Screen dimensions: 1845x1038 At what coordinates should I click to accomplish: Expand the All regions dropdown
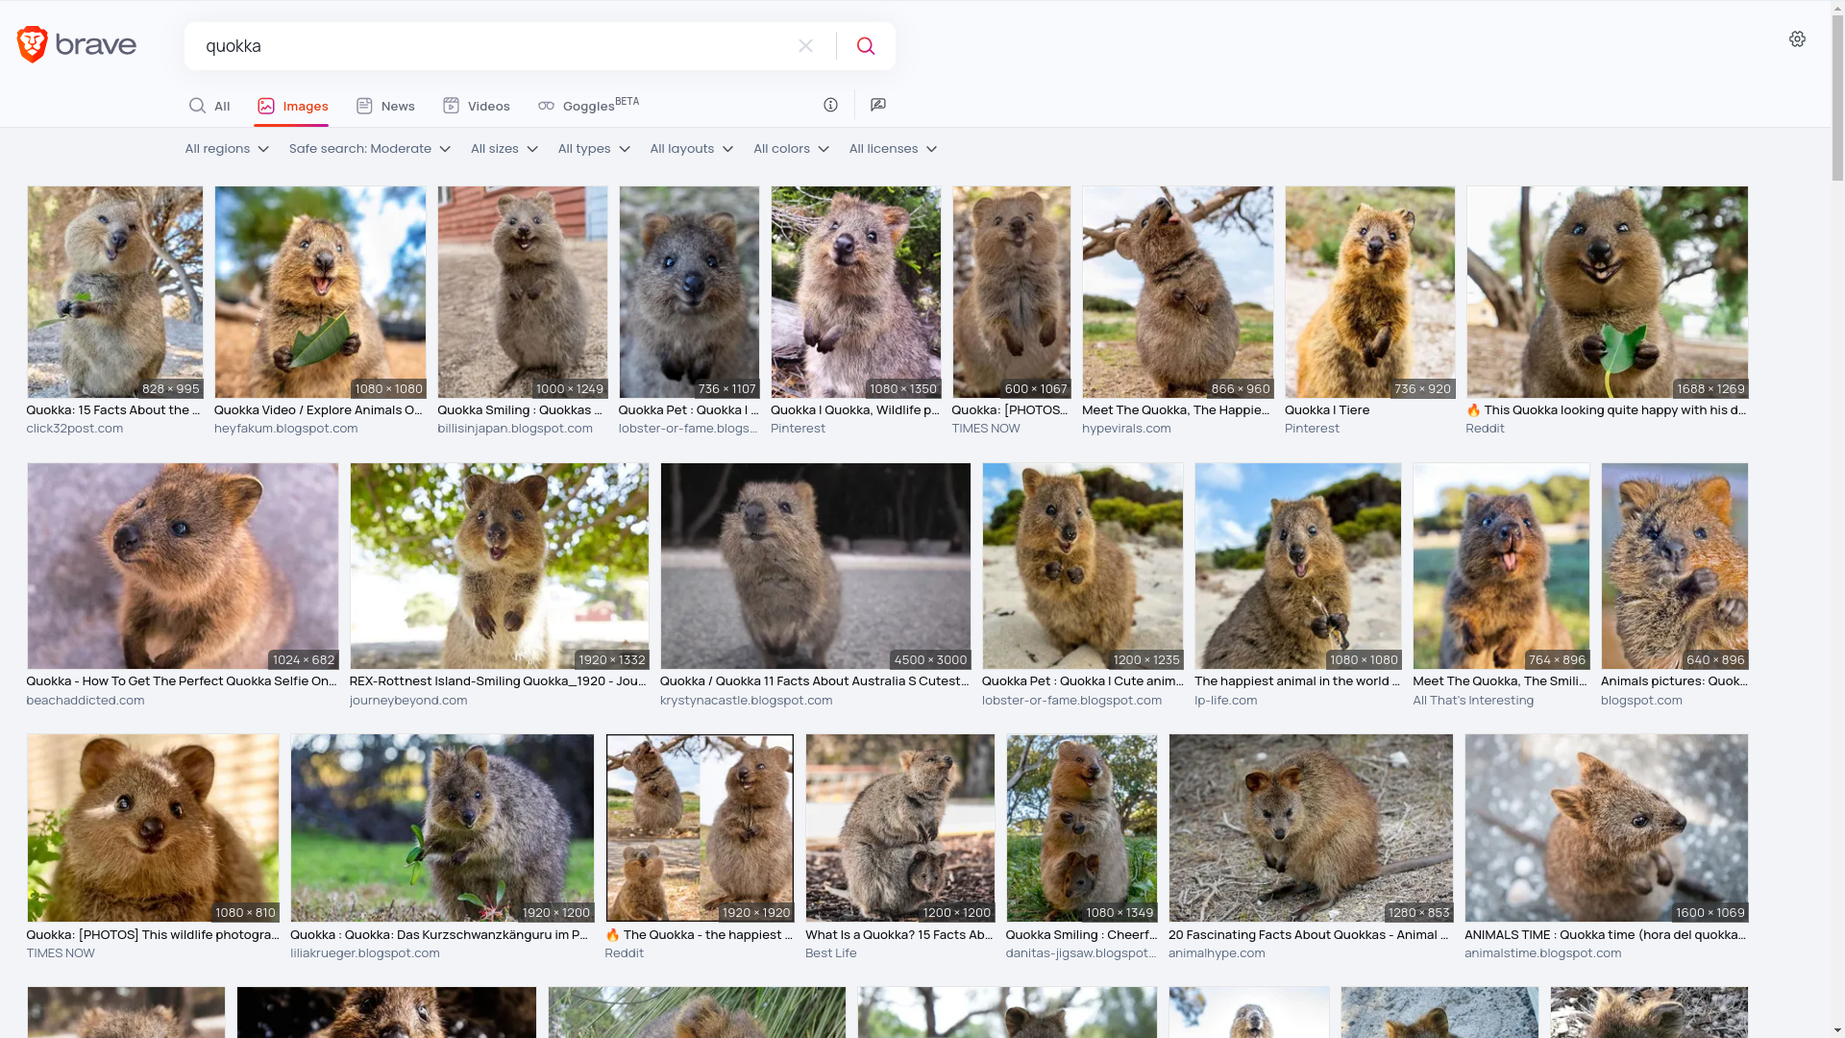(227, 149)
